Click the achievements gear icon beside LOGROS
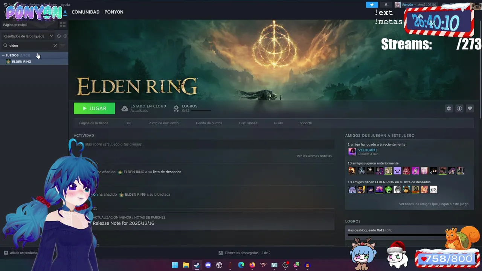The image size is (482, 271). coord(176,108)
